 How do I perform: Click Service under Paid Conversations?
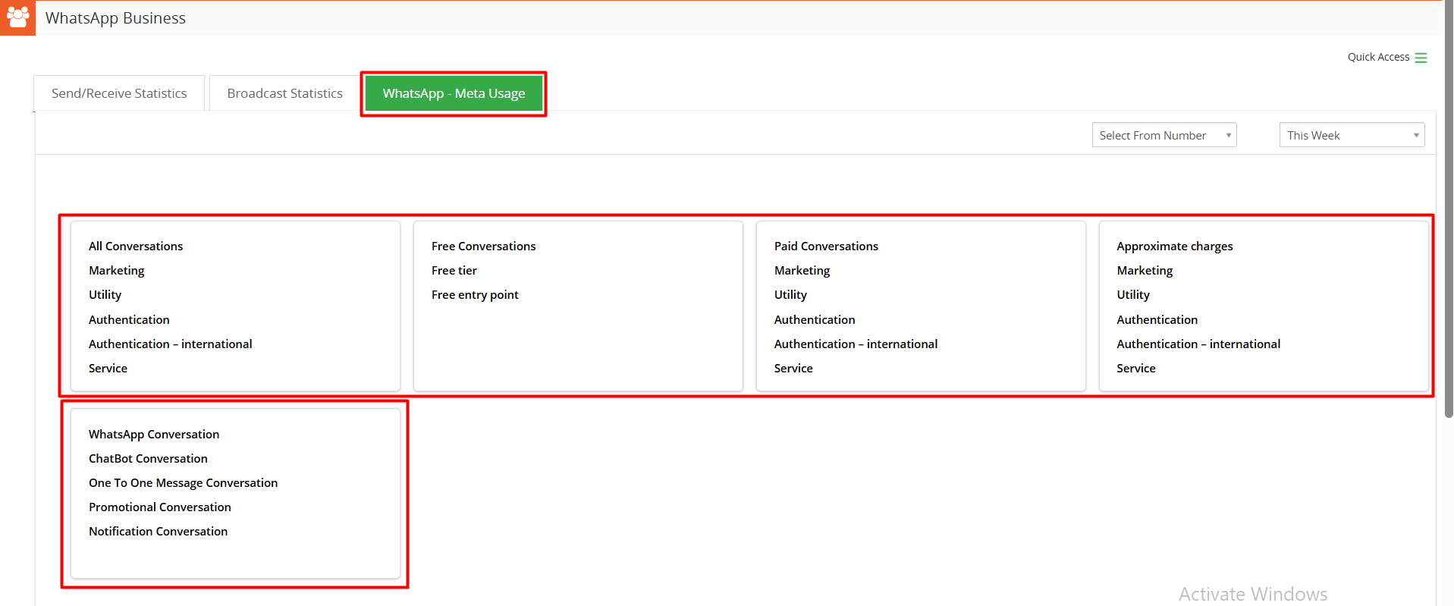click(x=793, y=369)
